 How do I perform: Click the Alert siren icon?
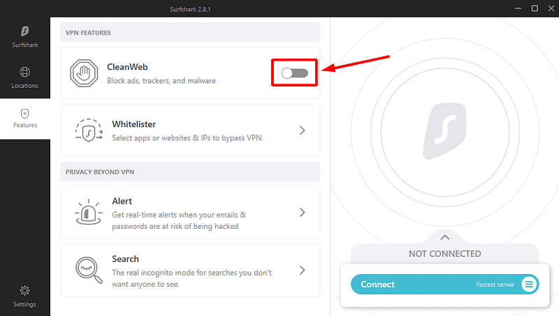click(x=89, y=212)
